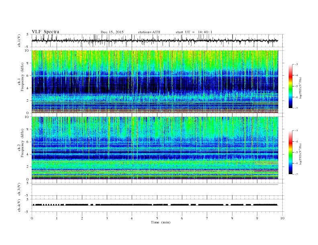The width and height of the screenshot is (318, 245).
Task: Click the time axis tick label "6"
Action: click(x=182, y=218)
